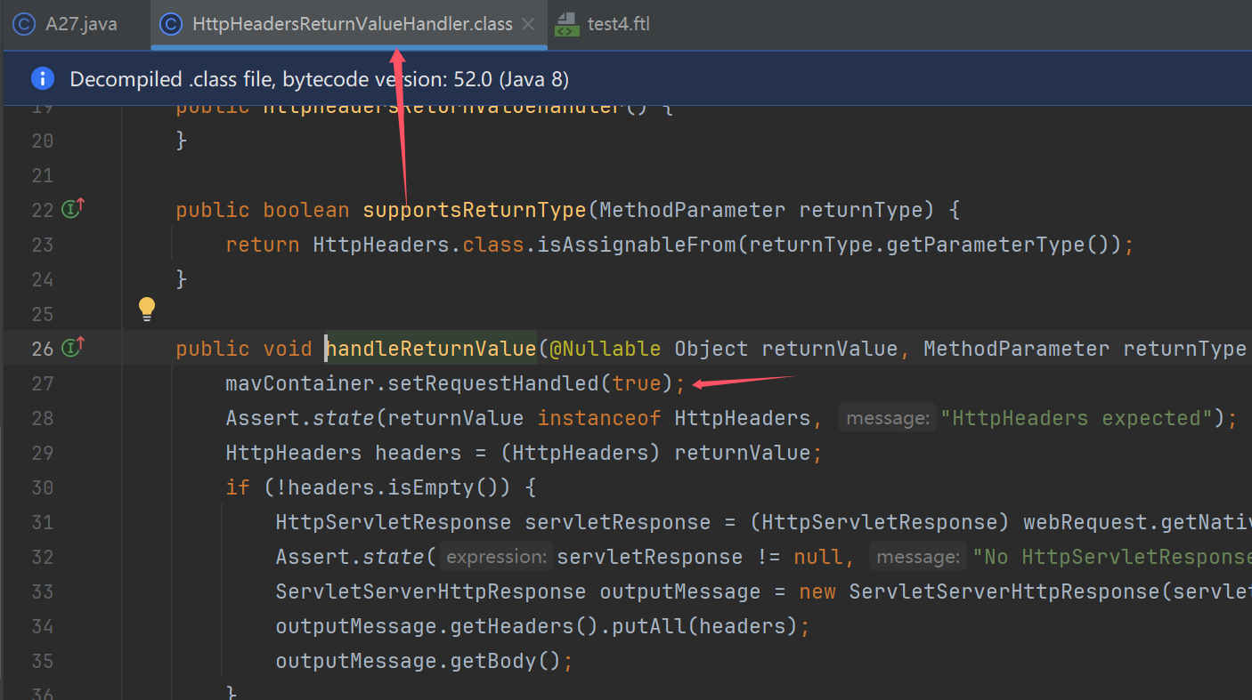Close the HttpHeadersReturnValueHandler.class tab

point(529,24)
